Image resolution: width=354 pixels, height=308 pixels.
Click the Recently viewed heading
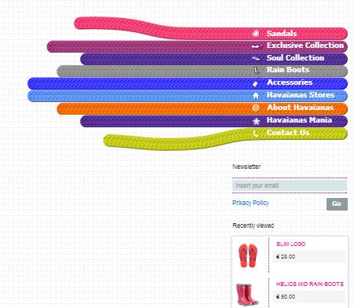point(253,225)
